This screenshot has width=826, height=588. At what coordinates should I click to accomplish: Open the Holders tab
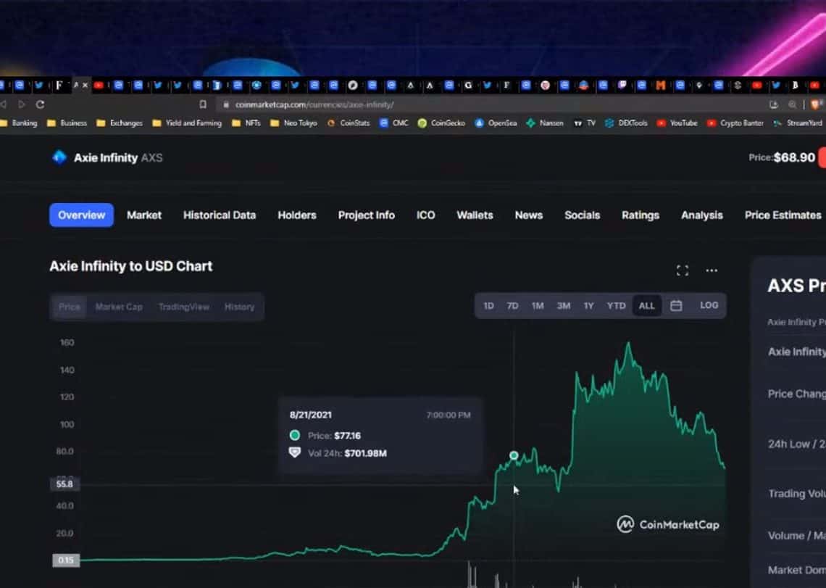tap(296, 215)
